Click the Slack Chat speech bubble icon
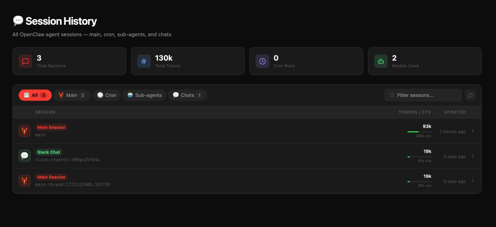 25,156
